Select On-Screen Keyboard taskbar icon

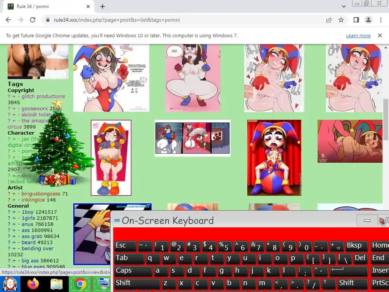click(103, 283)
